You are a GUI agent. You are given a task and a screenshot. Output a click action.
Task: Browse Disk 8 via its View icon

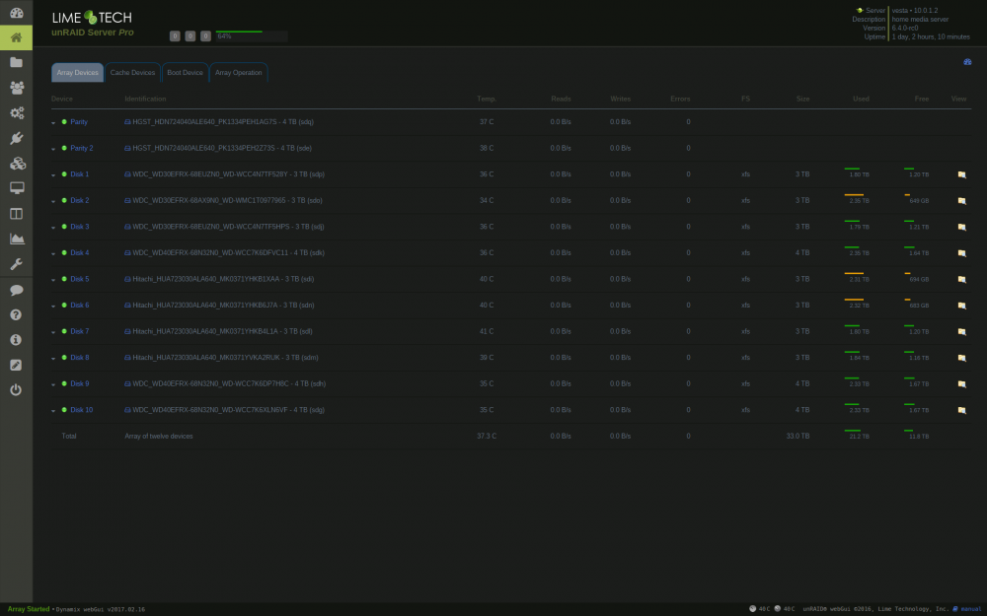click(x=961, y=359)
